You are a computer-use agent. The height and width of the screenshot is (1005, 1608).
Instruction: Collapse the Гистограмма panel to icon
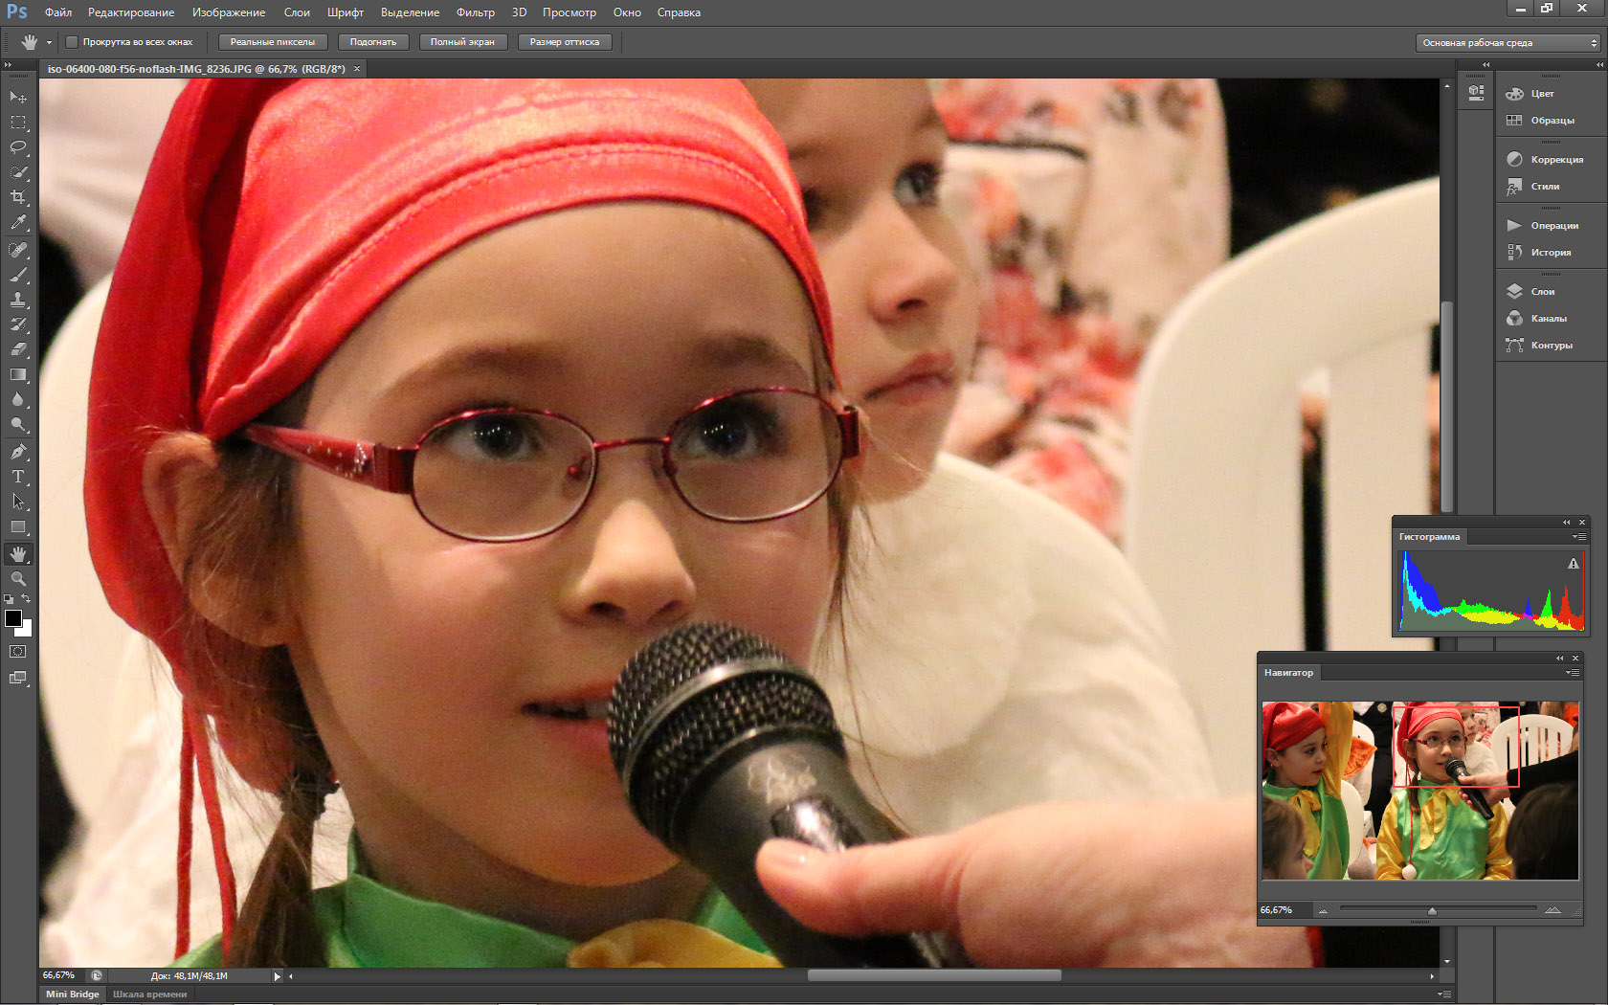(1567, 523)
